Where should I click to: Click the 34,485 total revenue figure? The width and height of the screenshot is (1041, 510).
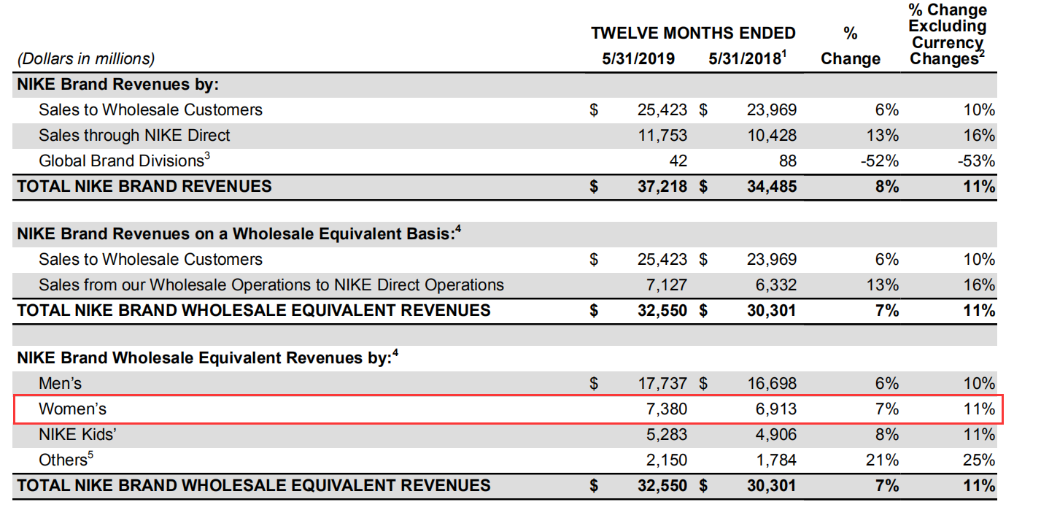click(771, 186)
